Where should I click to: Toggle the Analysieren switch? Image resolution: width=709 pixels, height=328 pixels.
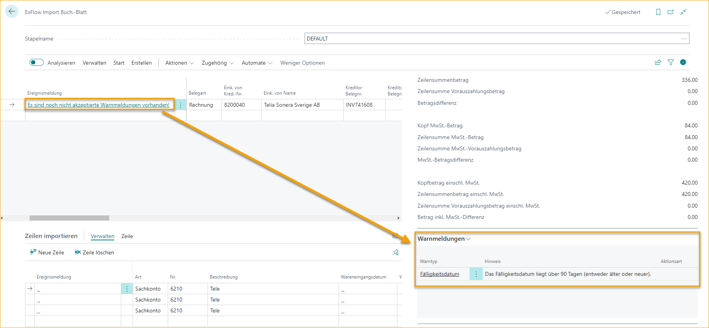37,62
